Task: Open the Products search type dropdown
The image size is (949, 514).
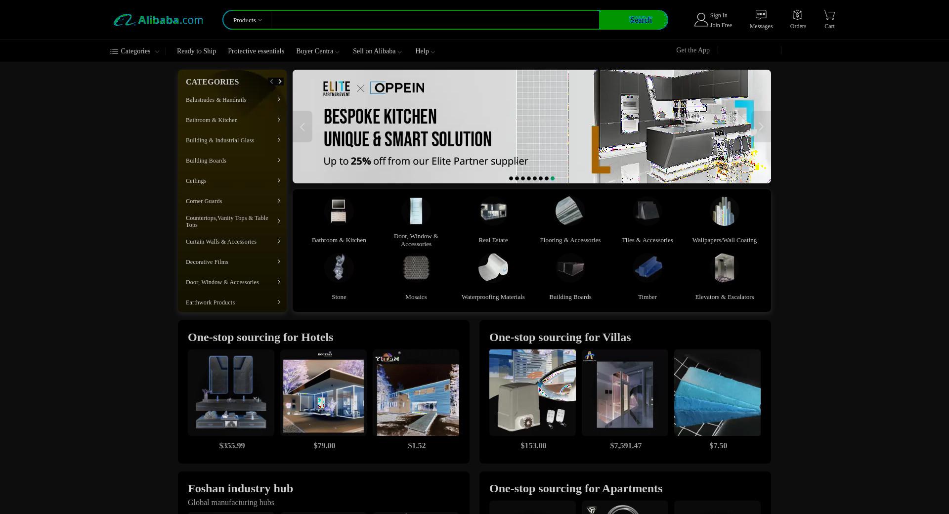Action: (x=248, y=20)
